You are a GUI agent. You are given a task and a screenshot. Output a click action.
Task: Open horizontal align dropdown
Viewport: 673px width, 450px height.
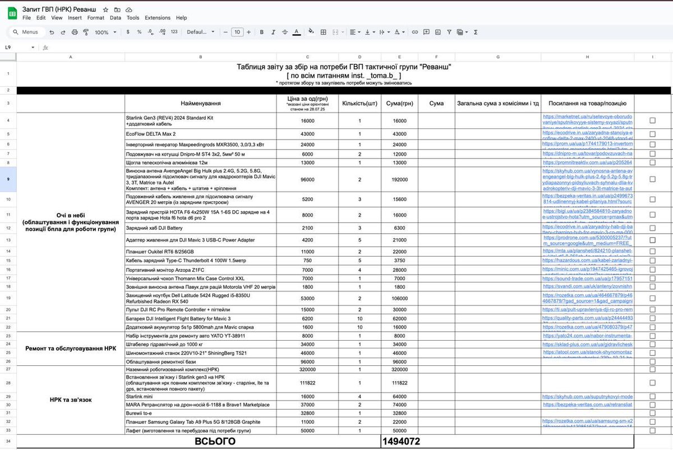pos(355,33)
